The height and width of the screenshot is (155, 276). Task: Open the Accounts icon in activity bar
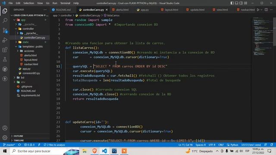point(5,128)
